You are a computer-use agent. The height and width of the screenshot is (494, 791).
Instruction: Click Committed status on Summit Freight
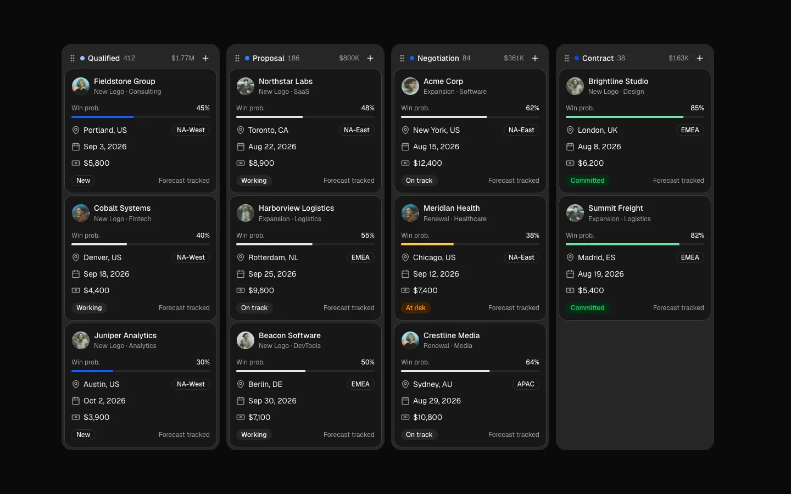point(588,308)
